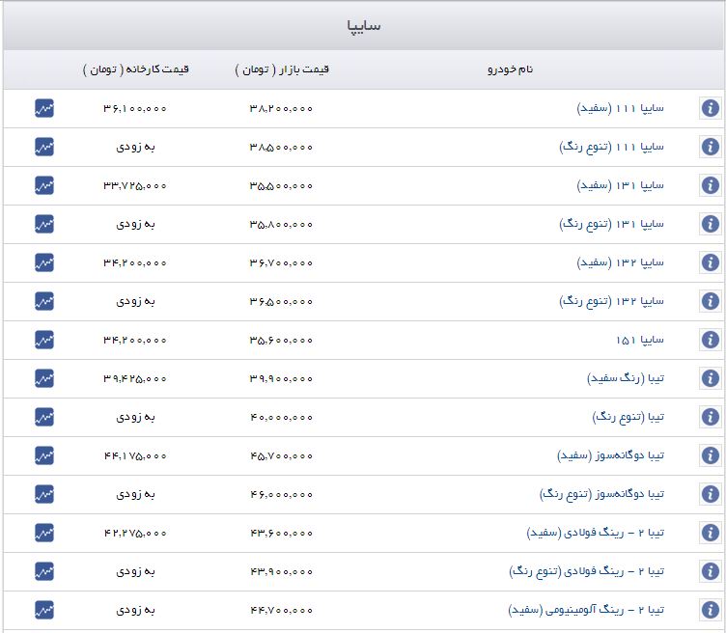726x633 pixels.
Task: Click the نام خودرو column header
Action: (x=511, y=69)
